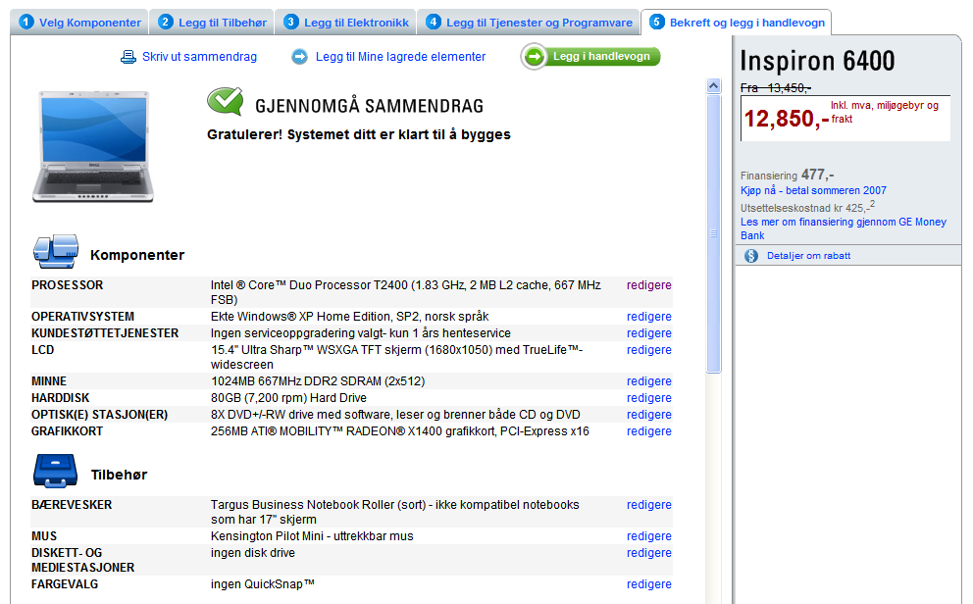Click redigere for HARDDISK
This screenshot has height=604, width=973.
click(648, 398)
